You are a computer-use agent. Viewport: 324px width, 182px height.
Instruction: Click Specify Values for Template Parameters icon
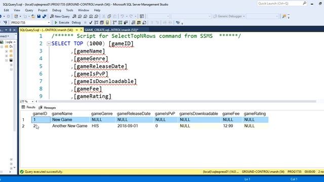coord(178,22)
